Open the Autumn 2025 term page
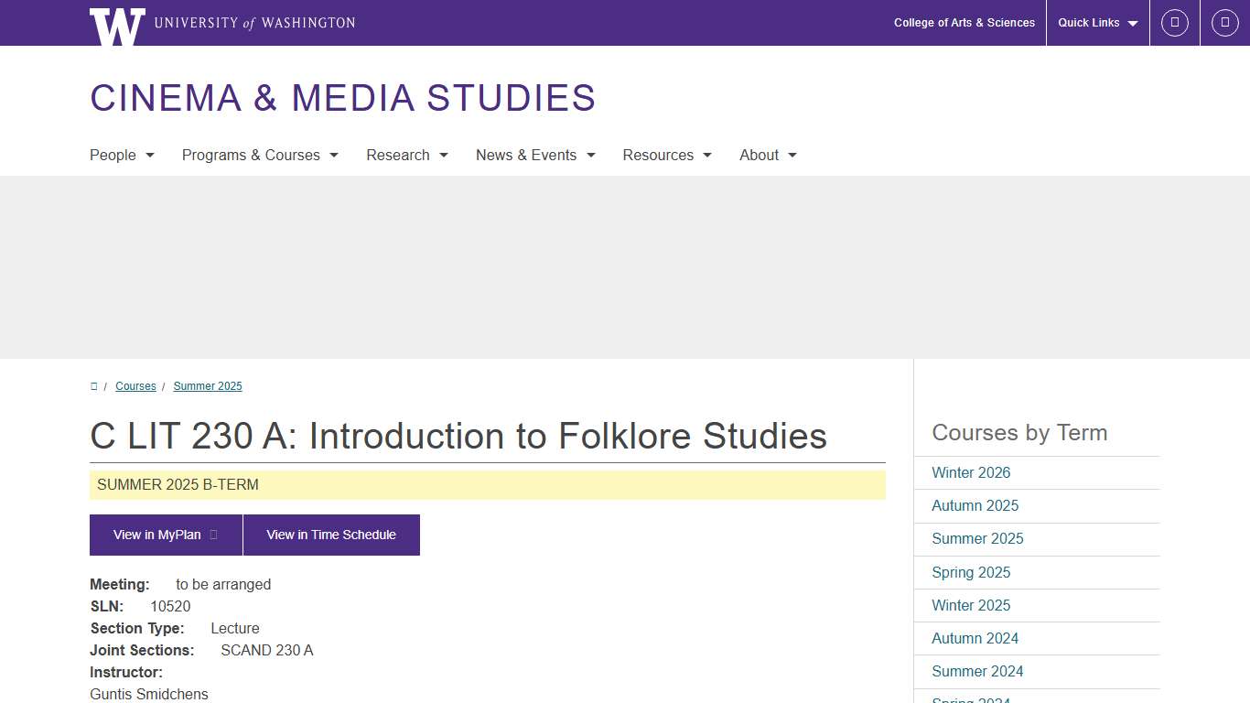The image size is (1250, 703). [x=975, y=505]
